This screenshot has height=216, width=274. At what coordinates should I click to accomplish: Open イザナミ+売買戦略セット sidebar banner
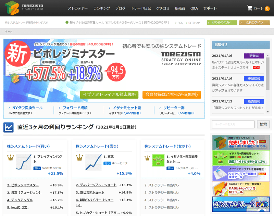(241, 158)
